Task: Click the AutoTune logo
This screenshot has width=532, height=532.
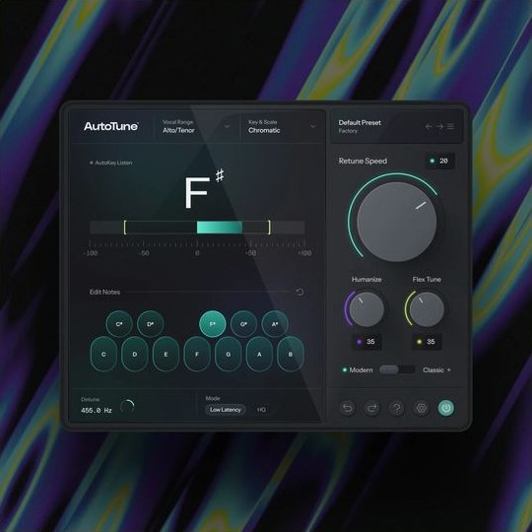Action: pos(111,126)
